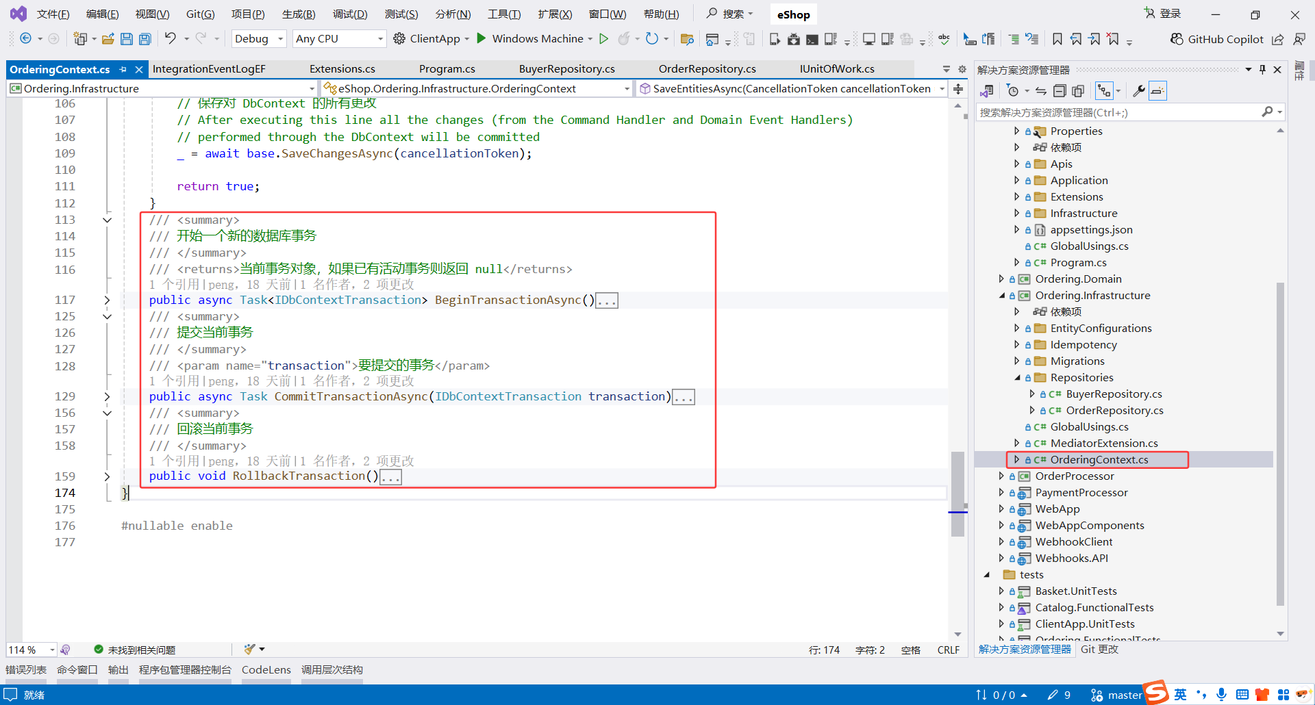This screenshot has width=1315, height=705.
Task: Toggle pin on OrderingContext.cs tab
Action: [123, 69]
